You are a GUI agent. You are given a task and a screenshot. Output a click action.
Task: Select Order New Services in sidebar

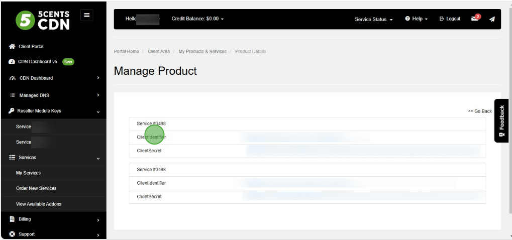[36, 188]
